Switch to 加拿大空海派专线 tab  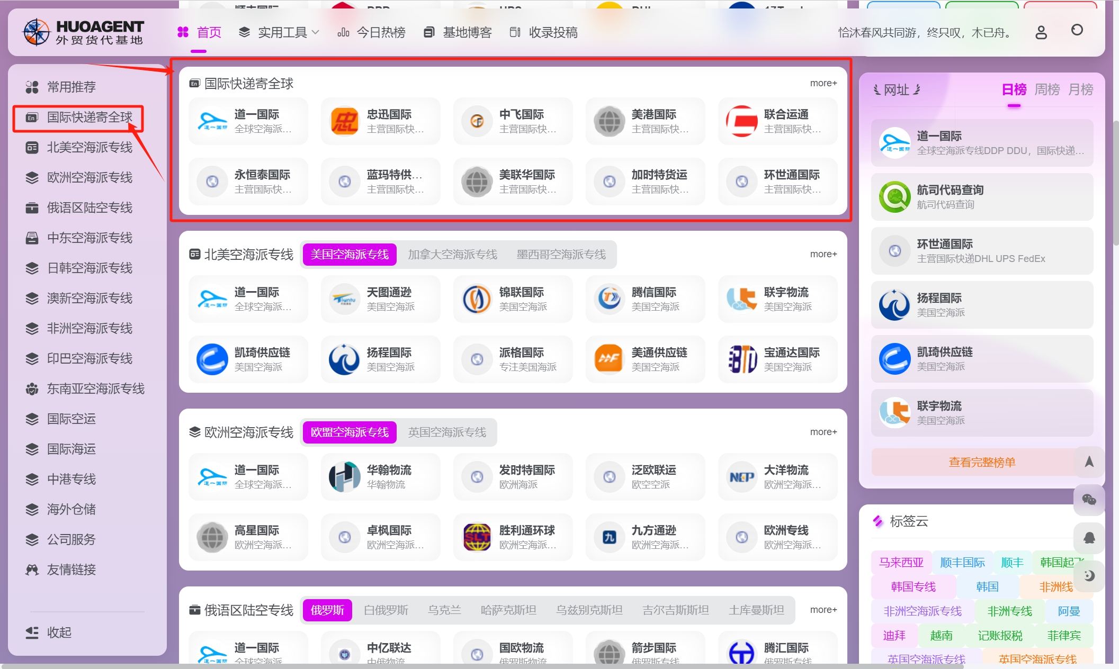pos(452,255)
